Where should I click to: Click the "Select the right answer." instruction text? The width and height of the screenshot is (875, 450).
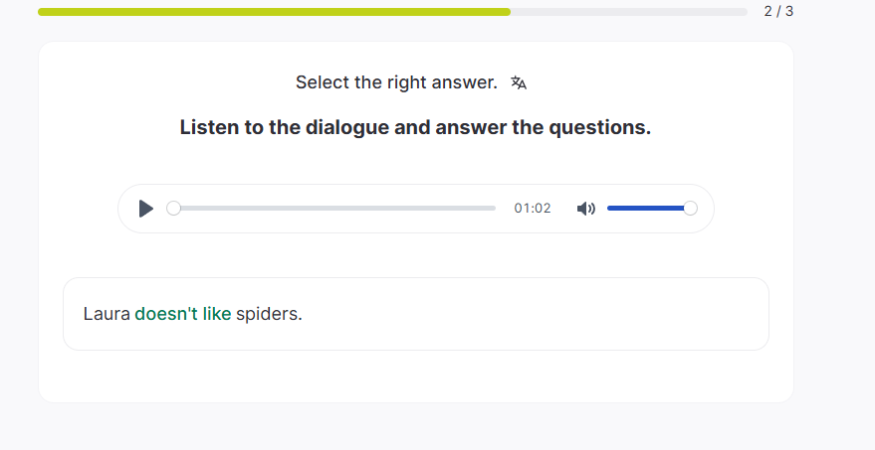tap(396, 82)
